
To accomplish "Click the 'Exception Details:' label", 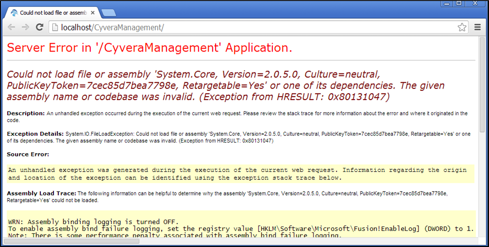I will pos(35,134).
